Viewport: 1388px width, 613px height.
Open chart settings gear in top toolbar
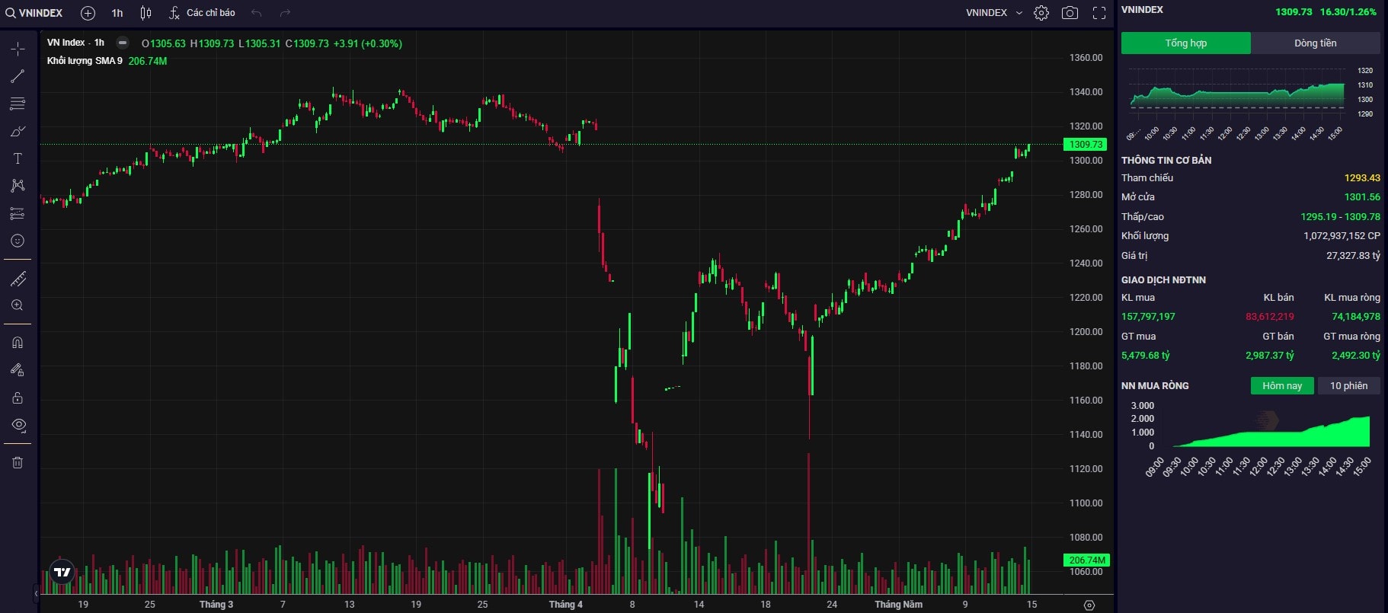[1041, 13]
